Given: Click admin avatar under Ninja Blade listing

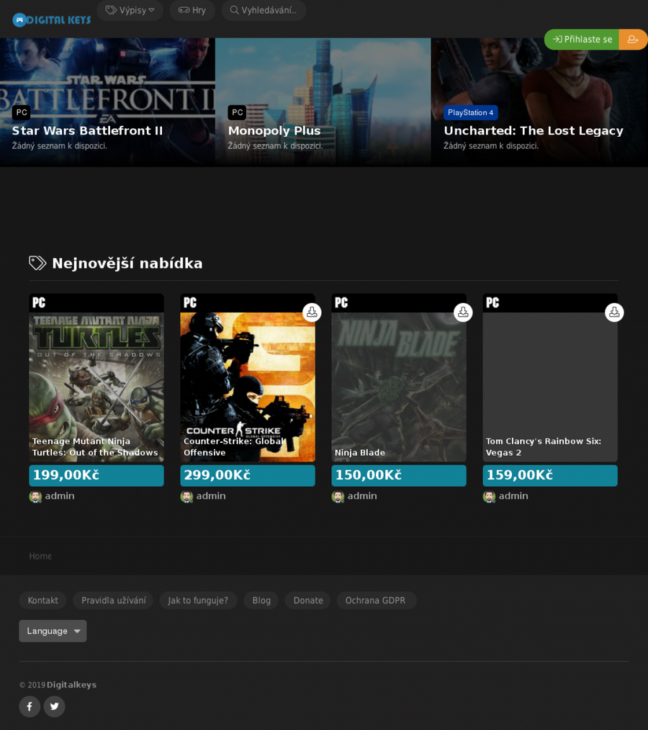Looking at the screenshot, I should click(x=338, y=497).
